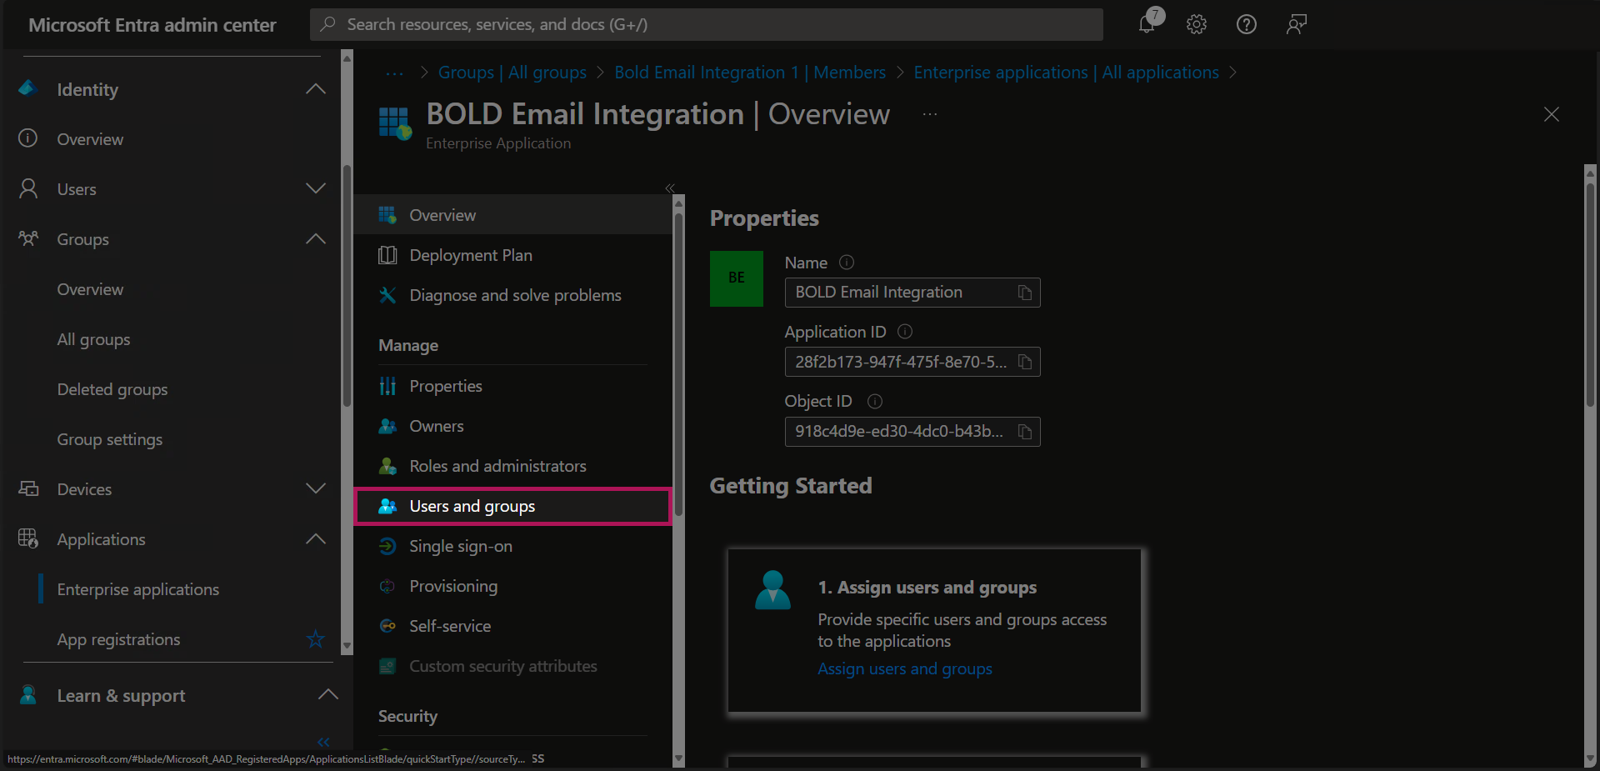The width and height of the screenshot is (1600, 771).
Task: Open the portal settings gear icon
Action: coord(1197,24)
